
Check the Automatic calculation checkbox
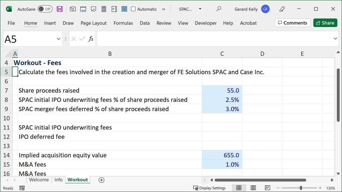click(133, 9)
